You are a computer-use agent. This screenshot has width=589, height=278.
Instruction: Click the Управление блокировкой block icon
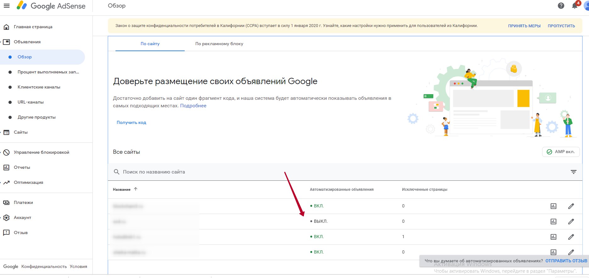pyautogui.click(x=6, y=152)
